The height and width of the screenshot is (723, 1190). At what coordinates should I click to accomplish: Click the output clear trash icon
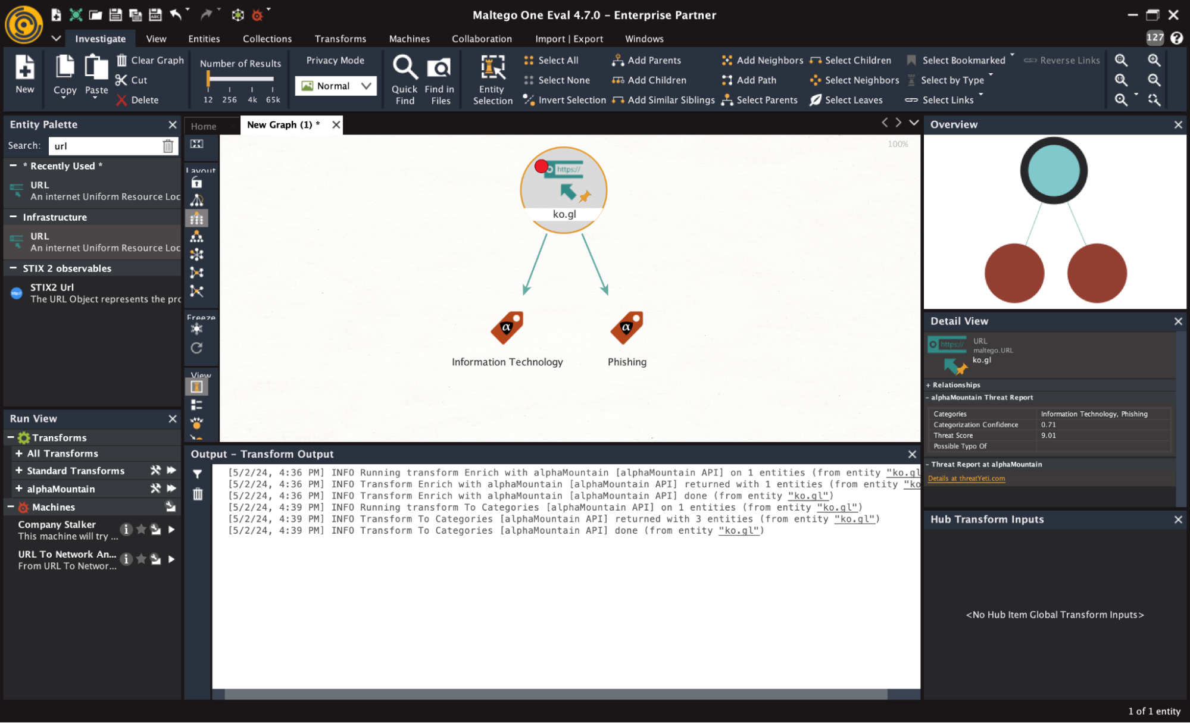pyautogui.click(x=198, y=494)
